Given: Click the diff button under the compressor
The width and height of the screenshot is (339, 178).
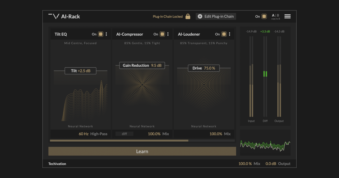Looking at the screenshot, I should pos(124,134).
